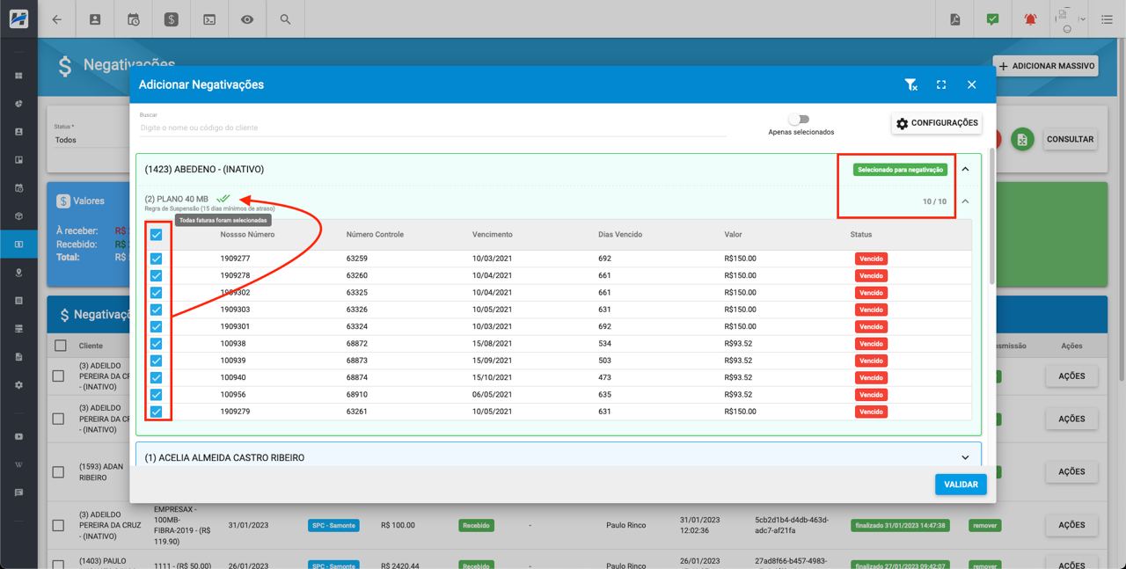The width and height of the screenshot is (1126, 569).
Task: Click the VALIDAR button
Action: point(961,485)
